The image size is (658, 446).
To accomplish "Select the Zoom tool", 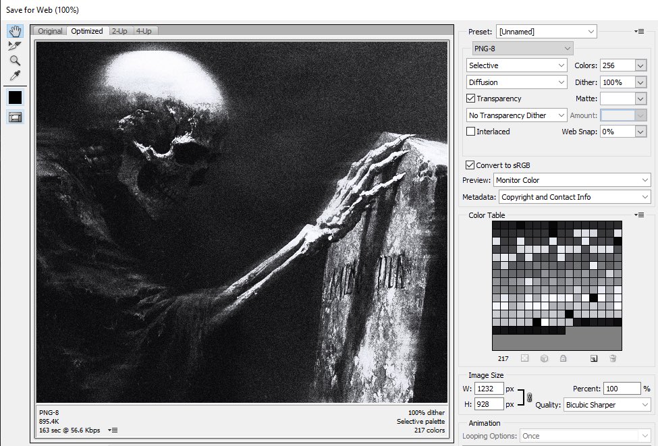I will coord(15,61).
